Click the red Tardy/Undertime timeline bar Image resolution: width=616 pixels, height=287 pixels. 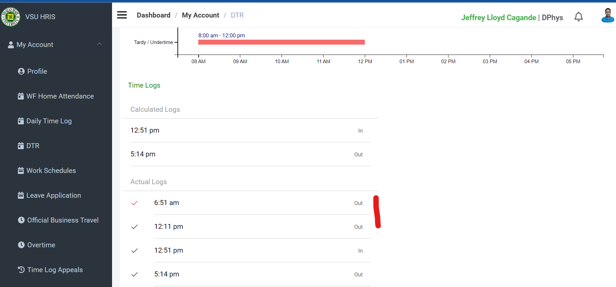[281, 42]
